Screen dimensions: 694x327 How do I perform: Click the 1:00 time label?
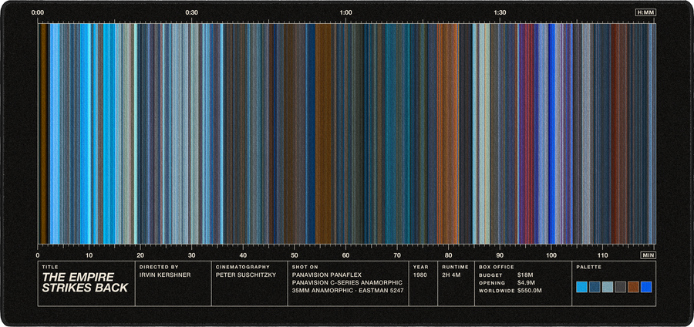click(345, 12)
